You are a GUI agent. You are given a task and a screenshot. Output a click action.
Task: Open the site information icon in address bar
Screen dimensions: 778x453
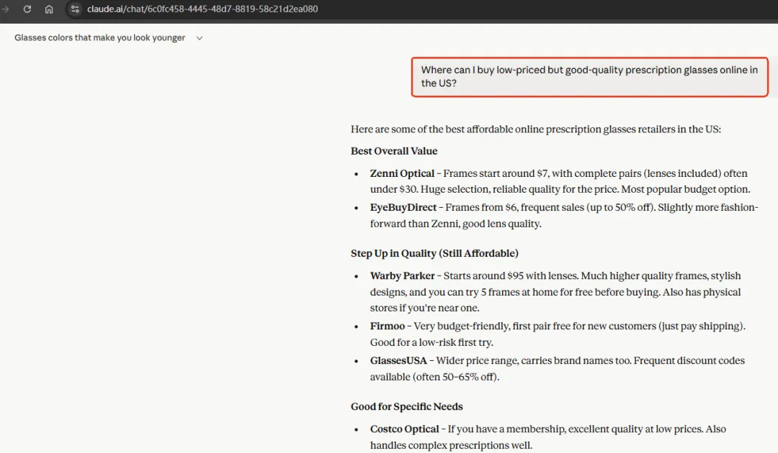coord(75,9)
